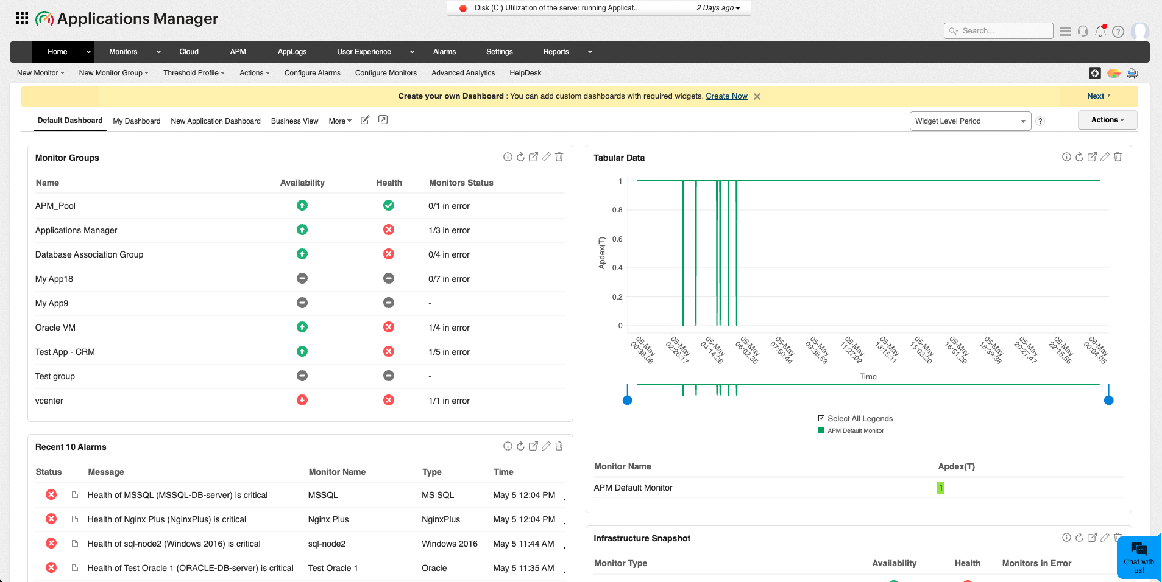Open the app launcher grid icon
The image size is (1162, 582).
[x=23, y=18]
